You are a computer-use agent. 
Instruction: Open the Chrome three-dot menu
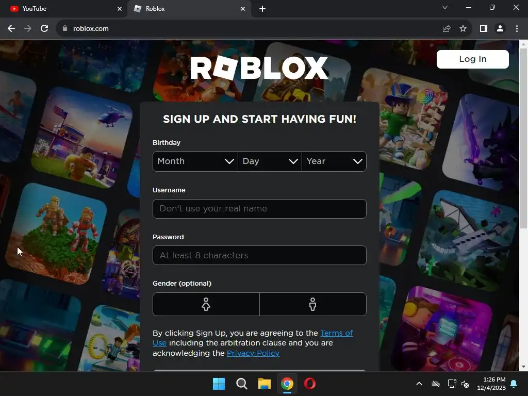tap(517, 29)
